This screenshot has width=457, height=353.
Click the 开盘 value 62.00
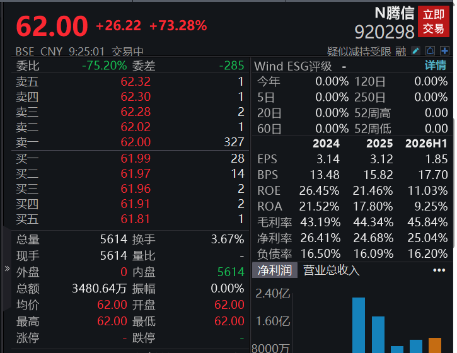pyautogui.click(x=229, y=305)
